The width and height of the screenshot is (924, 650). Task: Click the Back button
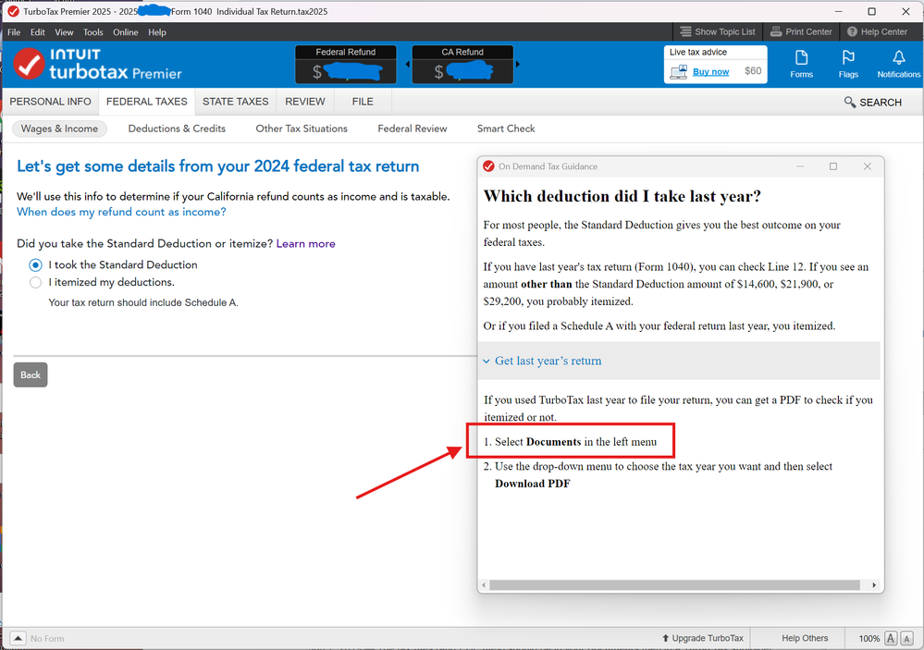(31, 374)
